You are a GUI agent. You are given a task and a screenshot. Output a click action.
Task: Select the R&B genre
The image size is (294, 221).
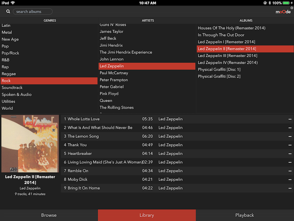[x=49, y=60]
